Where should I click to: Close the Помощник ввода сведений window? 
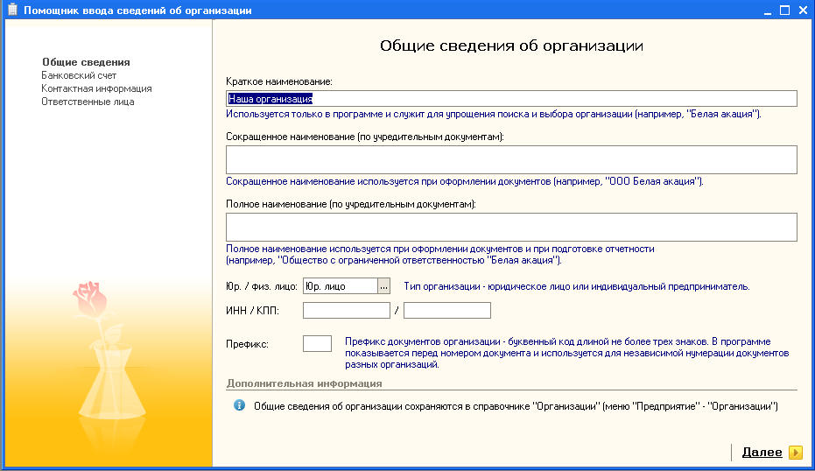coord(802,11)
